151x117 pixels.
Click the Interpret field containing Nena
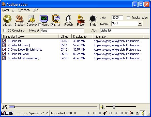62,31
